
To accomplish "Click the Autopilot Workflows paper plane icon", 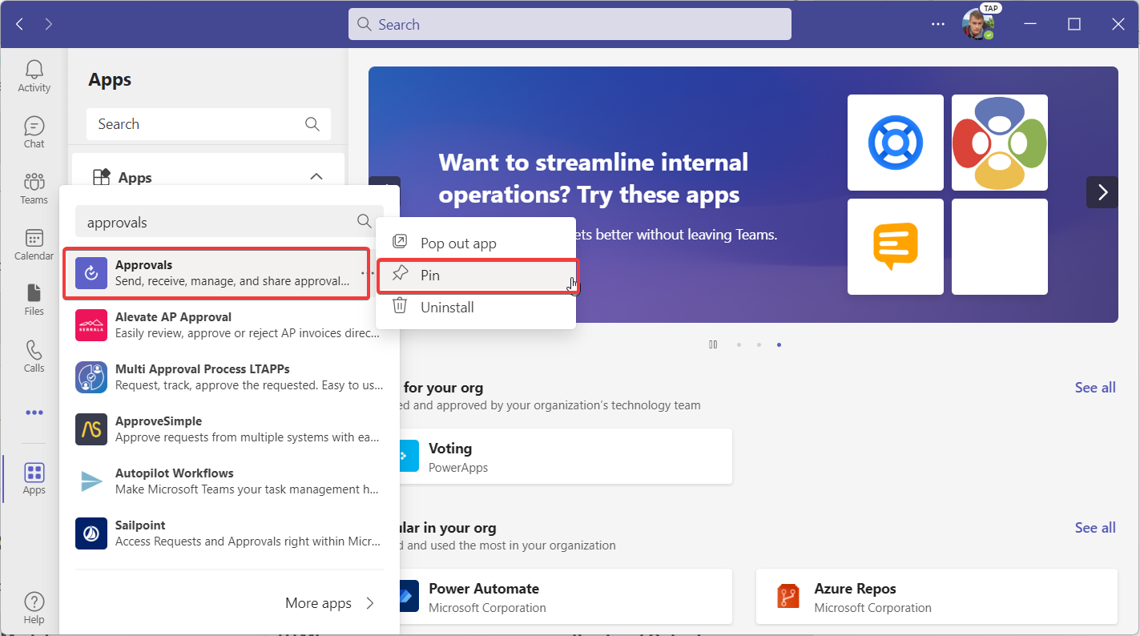I will (91, 481).
